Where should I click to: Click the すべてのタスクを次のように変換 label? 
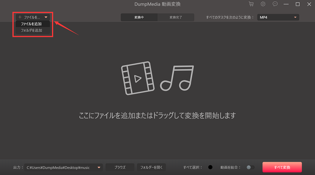pos(230,17)
